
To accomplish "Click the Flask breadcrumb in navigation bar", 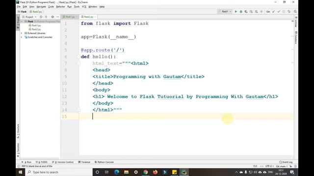I will 22,12.
